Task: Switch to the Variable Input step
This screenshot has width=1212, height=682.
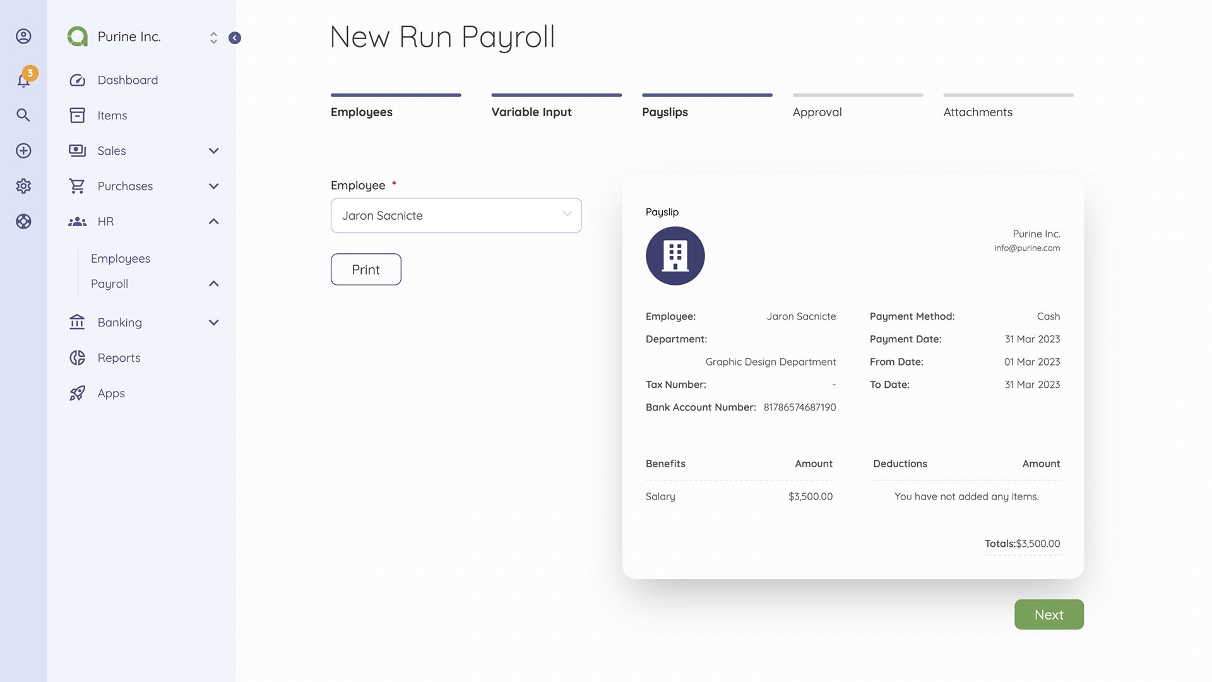Action: click(532, 112)
